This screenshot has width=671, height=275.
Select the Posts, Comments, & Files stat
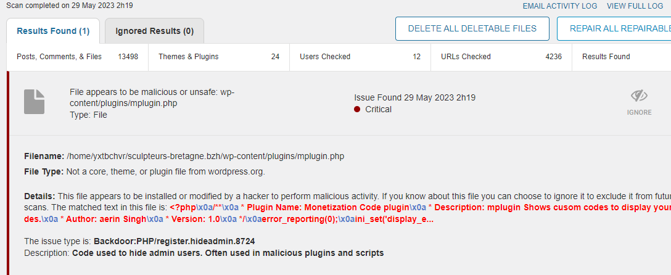click(x=77, y=57)
